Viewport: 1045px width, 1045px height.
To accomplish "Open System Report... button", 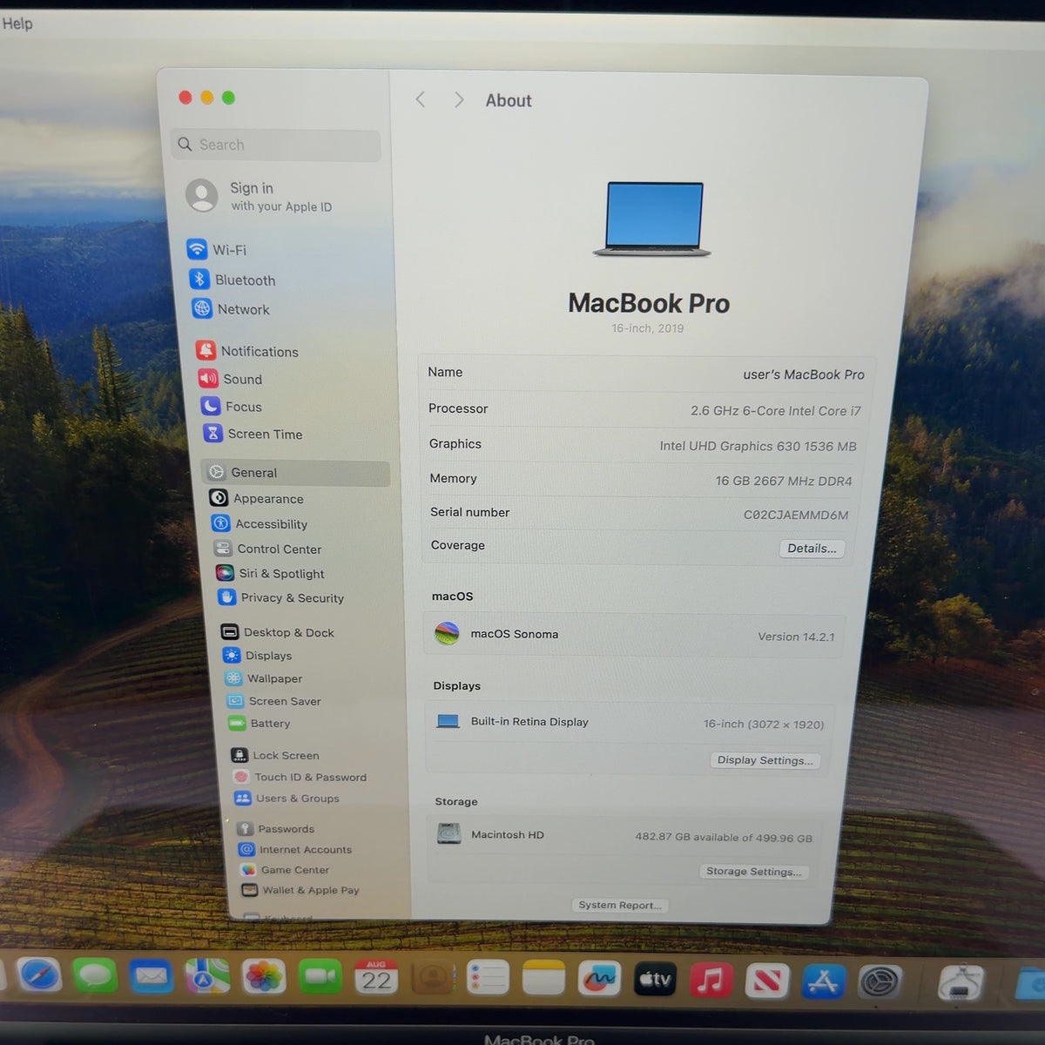I will [x=620, y=905].
